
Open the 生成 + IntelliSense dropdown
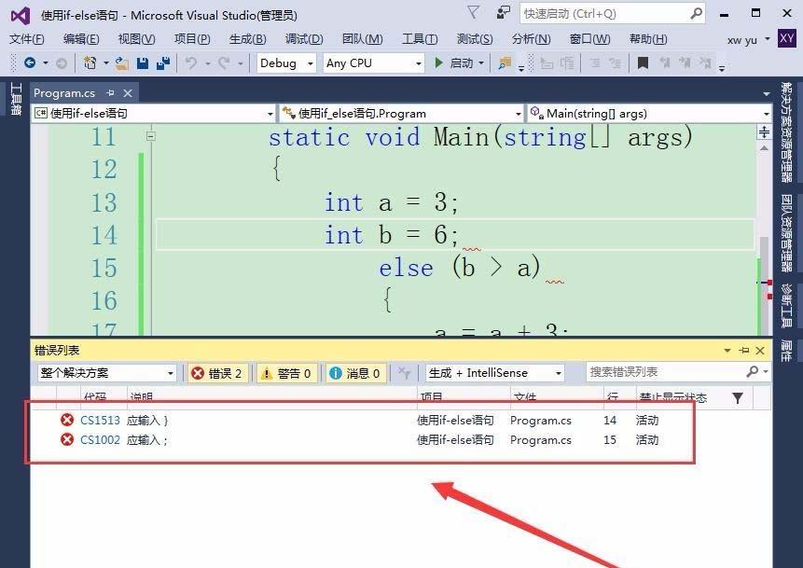494,372
